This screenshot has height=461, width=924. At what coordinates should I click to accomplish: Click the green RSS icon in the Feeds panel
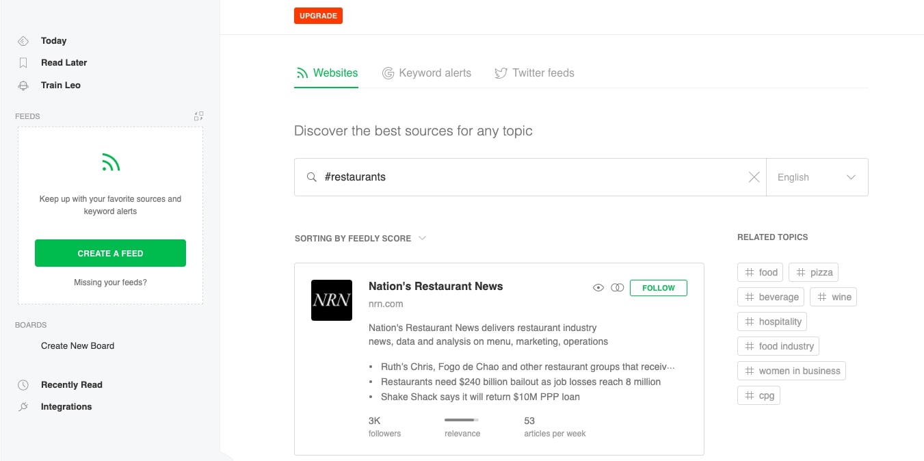(x=110, y=162)
